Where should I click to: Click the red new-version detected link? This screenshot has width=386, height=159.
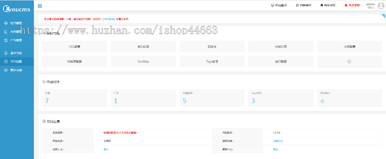tap(120, 132)
